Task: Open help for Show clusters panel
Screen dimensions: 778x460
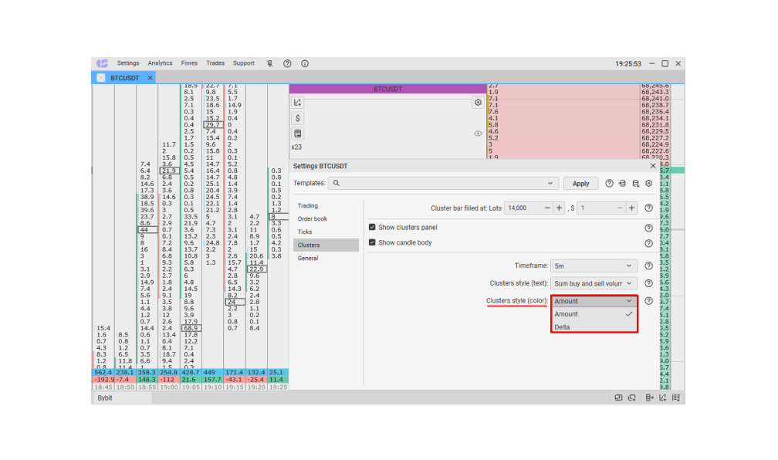Action: (648, 228)
